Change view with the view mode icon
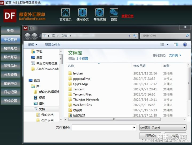The width and height of the screenshot is (192, 145). pyautogui.click(x=162, y=44)
